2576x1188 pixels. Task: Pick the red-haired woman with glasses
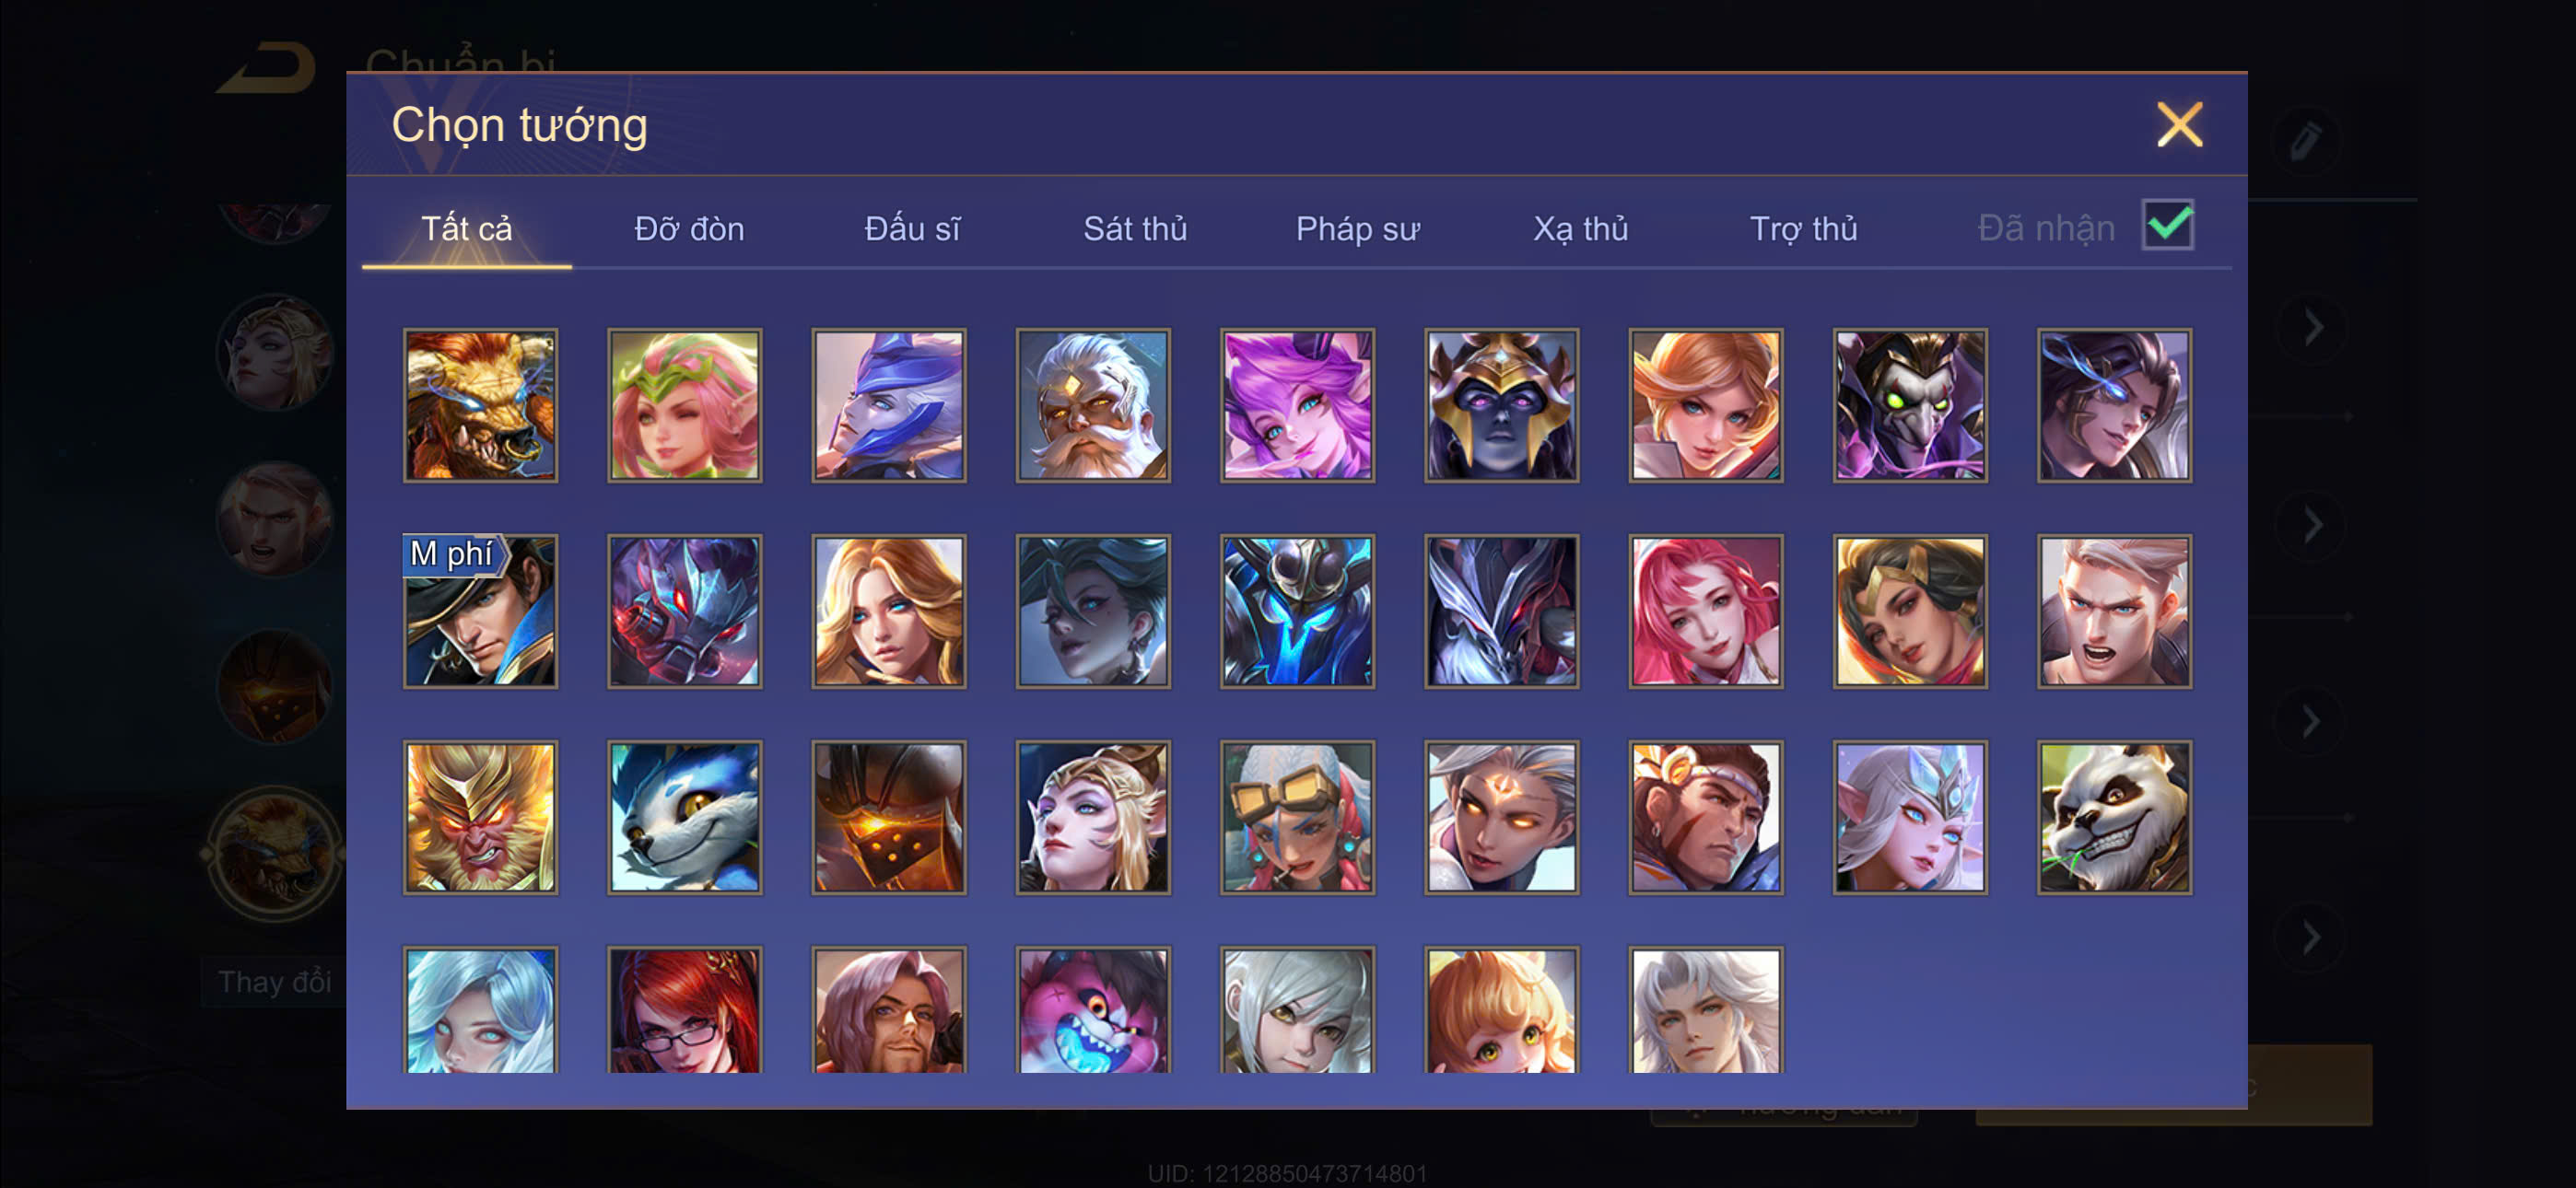684,1011
